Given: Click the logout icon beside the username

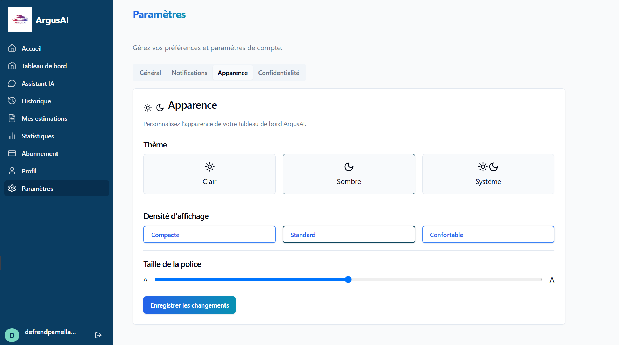Looking at the screenshot, I should 98,335.
